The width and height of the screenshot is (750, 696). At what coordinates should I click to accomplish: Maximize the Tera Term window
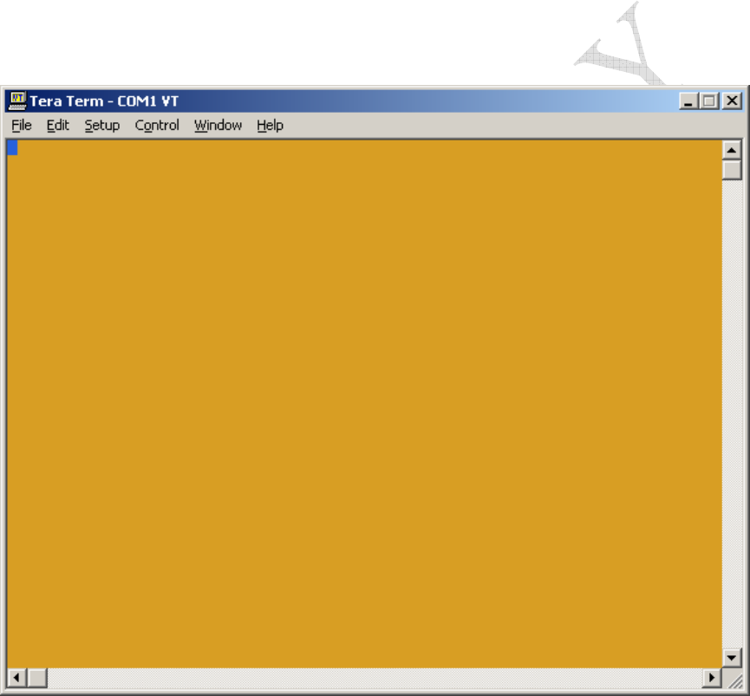pyautogui.click(x=709, y=101)
